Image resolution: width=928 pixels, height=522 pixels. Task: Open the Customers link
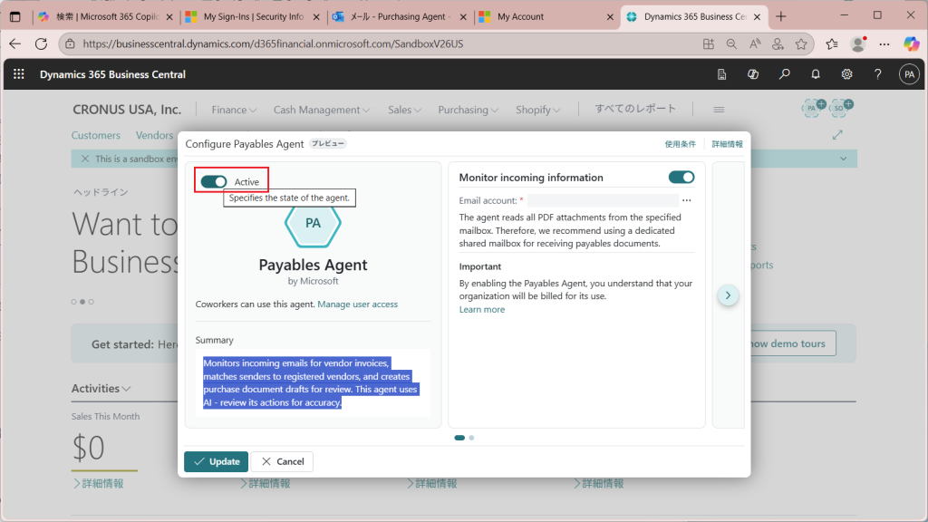(96, 135)
